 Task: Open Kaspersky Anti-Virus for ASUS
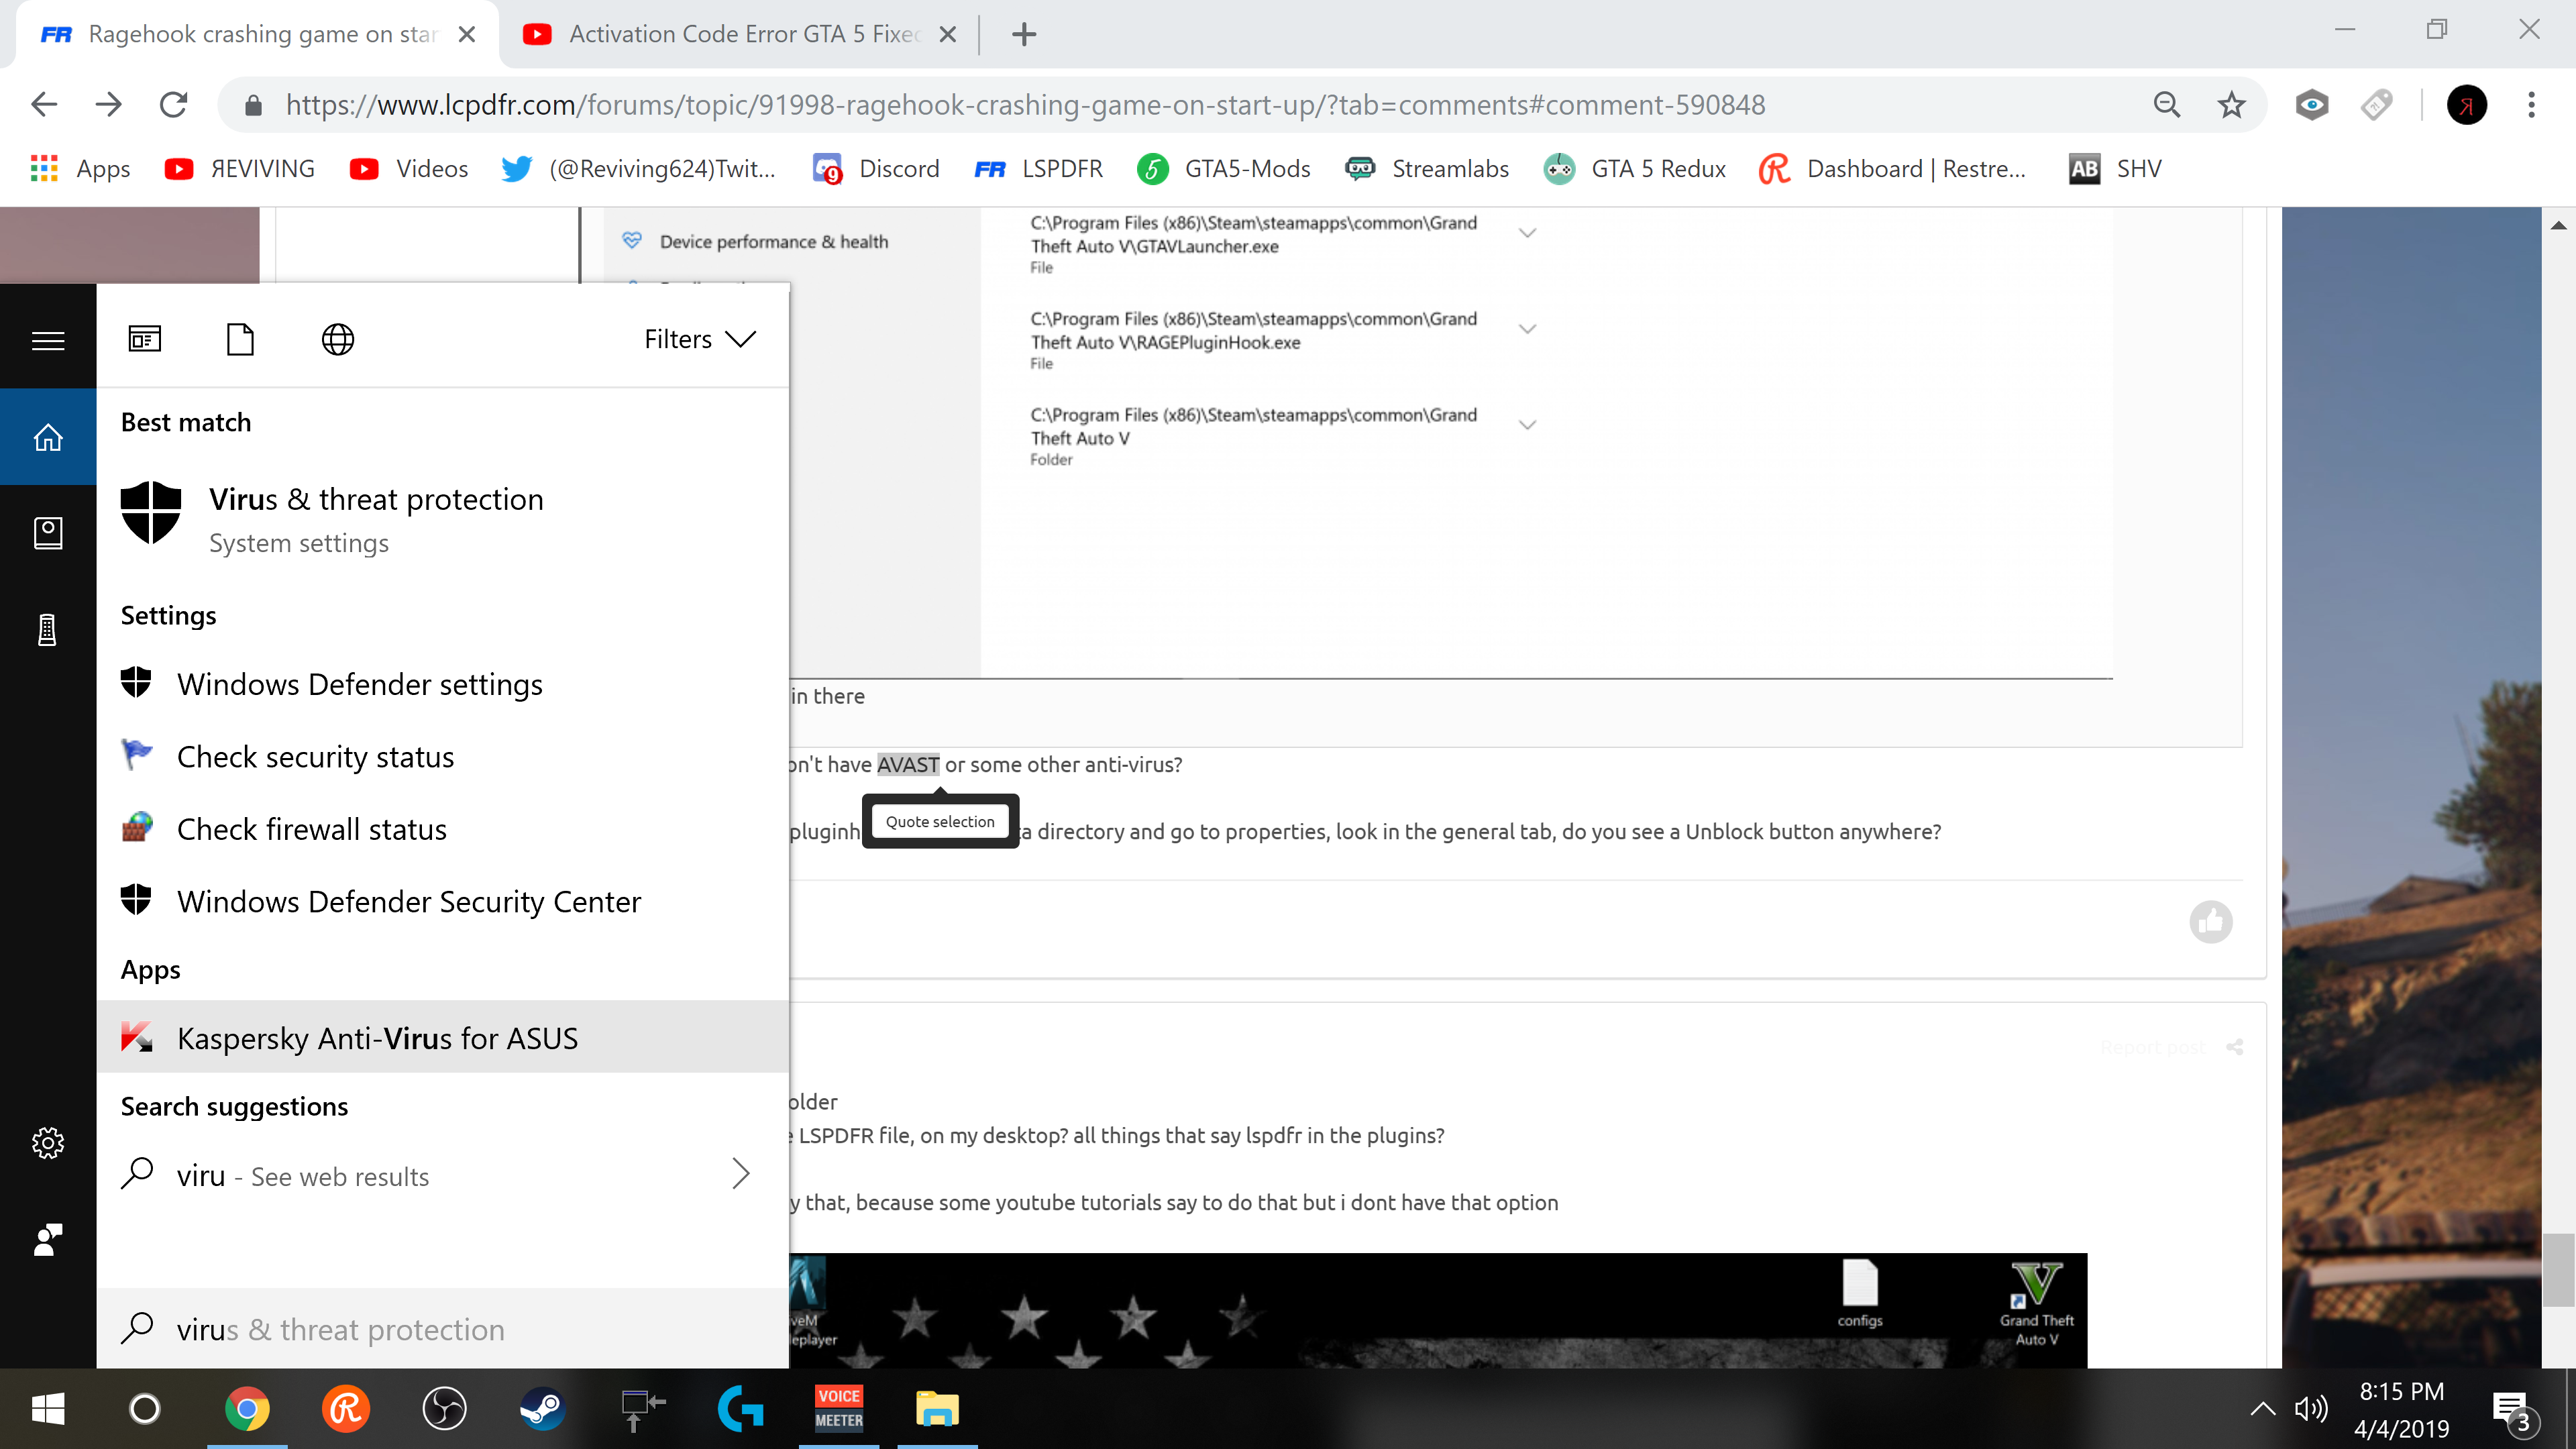coord(377,1038)
